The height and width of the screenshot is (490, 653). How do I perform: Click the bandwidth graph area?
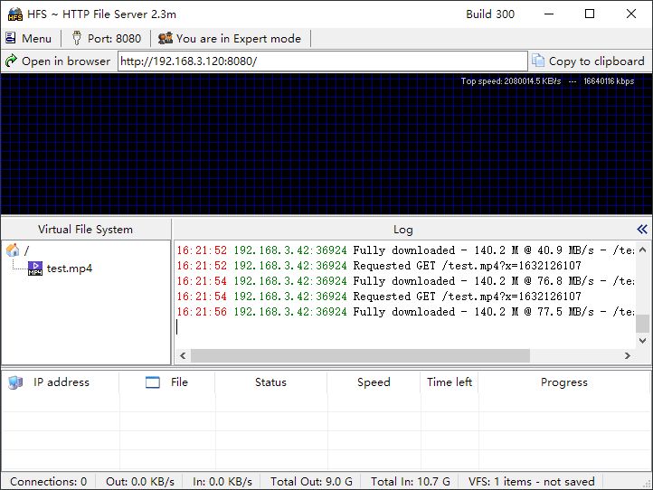[326, 145]
